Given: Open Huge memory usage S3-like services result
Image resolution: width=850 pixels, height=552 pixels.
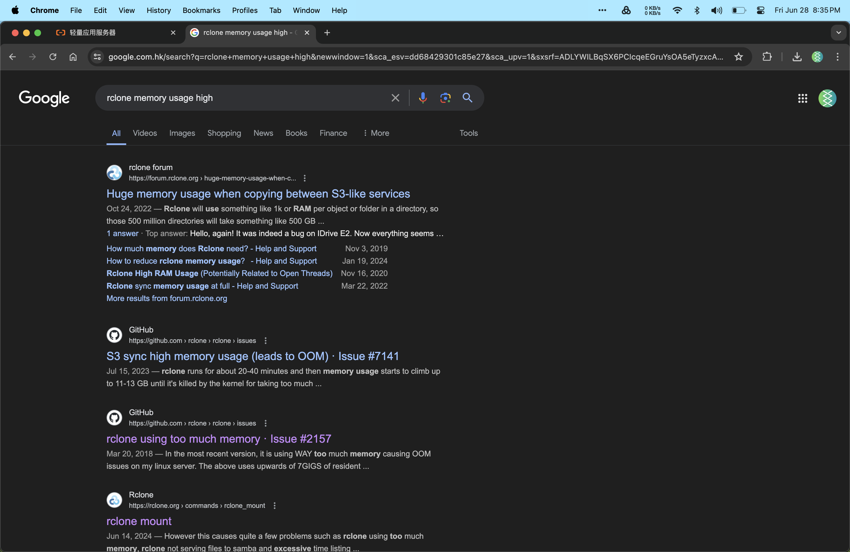Looking at the screenshot, I should tap(258, 194).
